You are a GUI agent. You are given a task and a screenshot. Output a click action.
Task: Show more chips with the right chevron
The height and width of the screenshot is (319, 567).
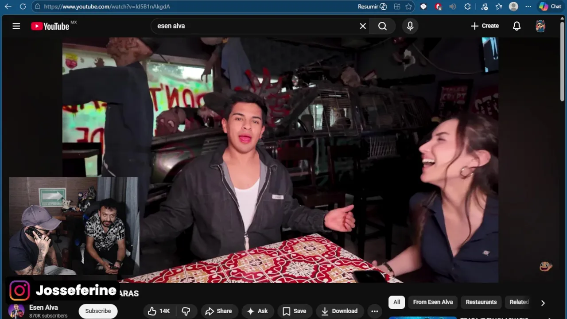click(543, 303)
